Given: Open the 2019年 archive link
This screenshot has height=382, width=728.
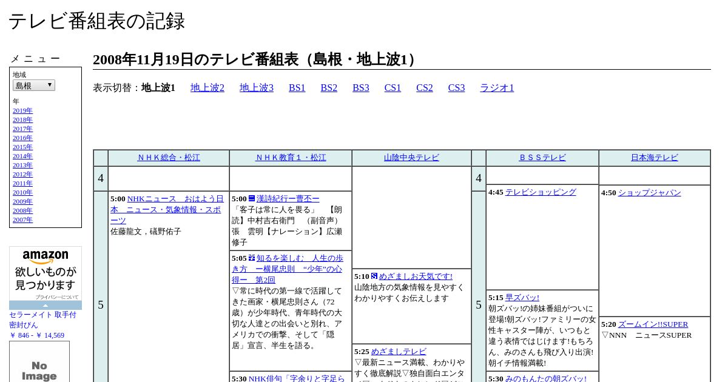Looking at the screenshot, I should (x=22, y=110).
